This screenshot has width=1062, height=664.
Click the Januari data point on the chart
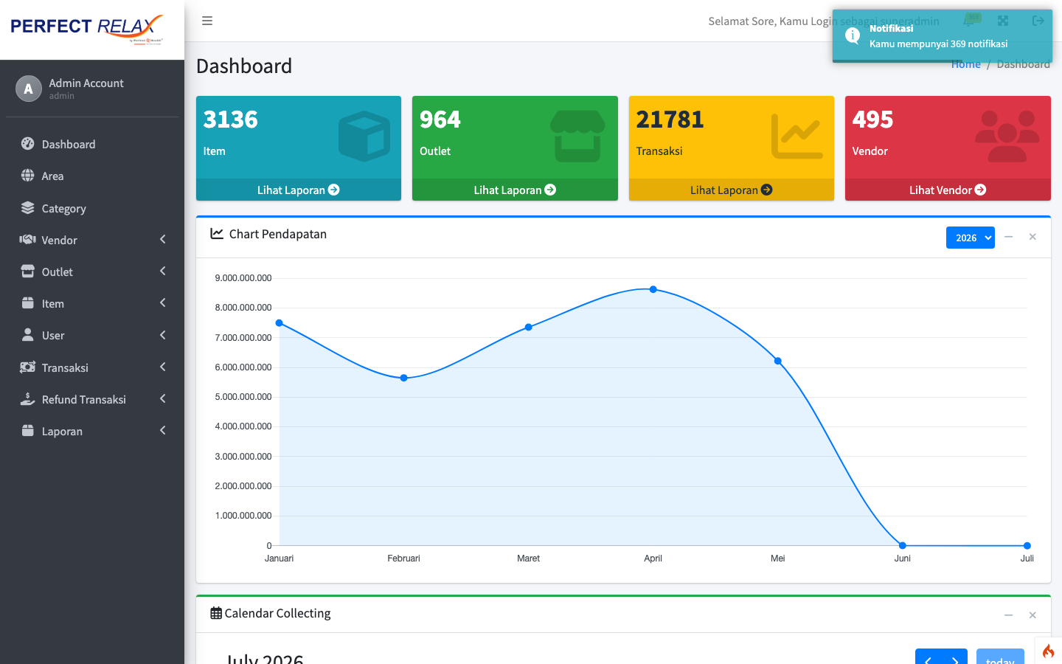279,323
